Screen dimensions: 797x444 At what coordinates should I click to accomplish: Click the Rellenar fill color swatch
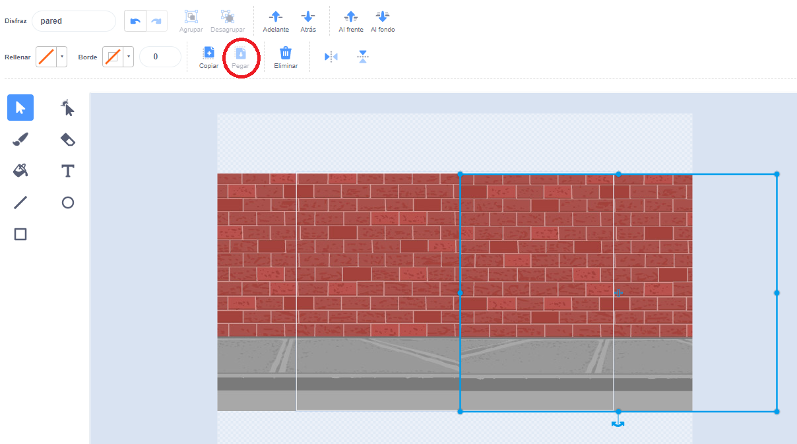(x=46, y=57)
